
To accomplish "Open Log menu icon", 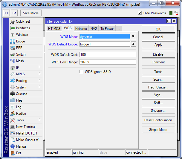I will [13, 107].
